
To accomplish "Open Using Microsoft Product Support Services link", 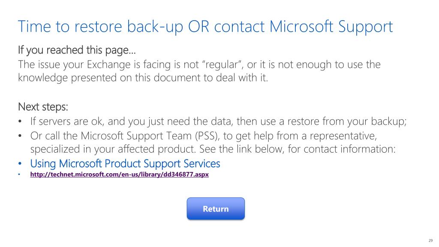I will [x=125, y=163].
